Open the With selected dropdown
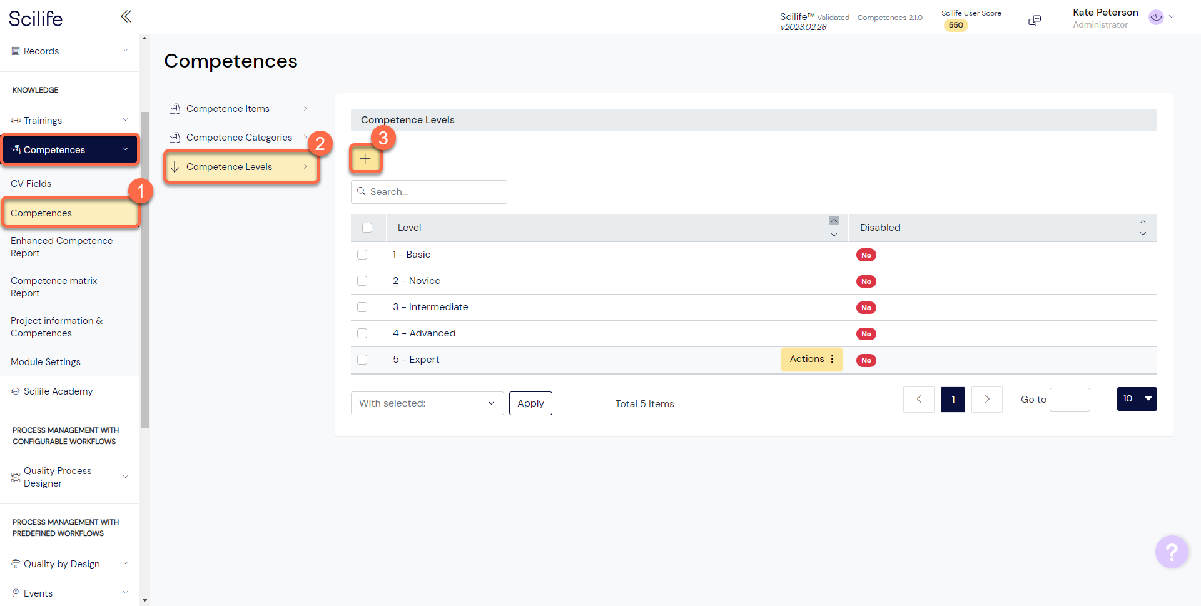Image resolution: width=1201 pixels, height=606 pixels. pos(427,403)
